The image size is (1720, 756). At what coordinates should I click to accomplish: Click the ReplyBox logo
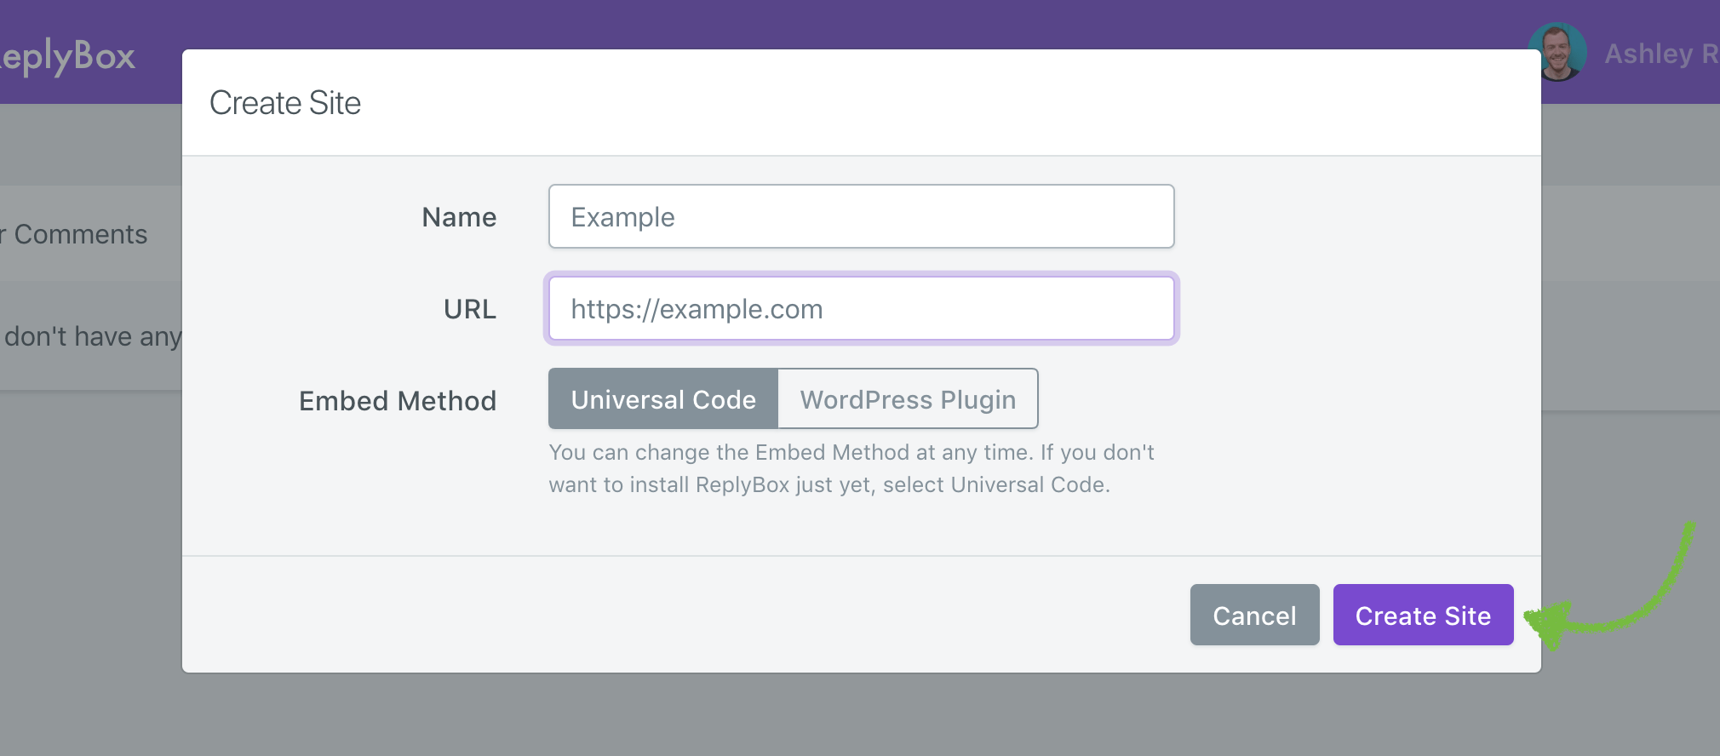click(68, 55)
